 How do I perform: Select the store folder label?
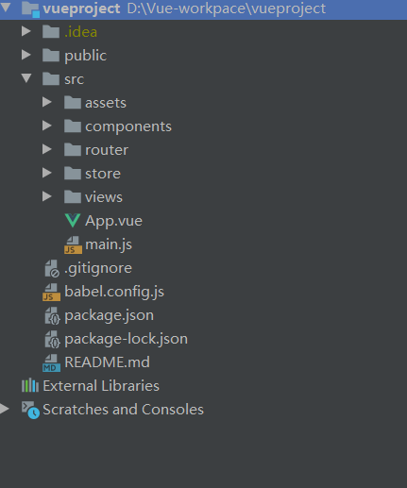tap(103, 174)
